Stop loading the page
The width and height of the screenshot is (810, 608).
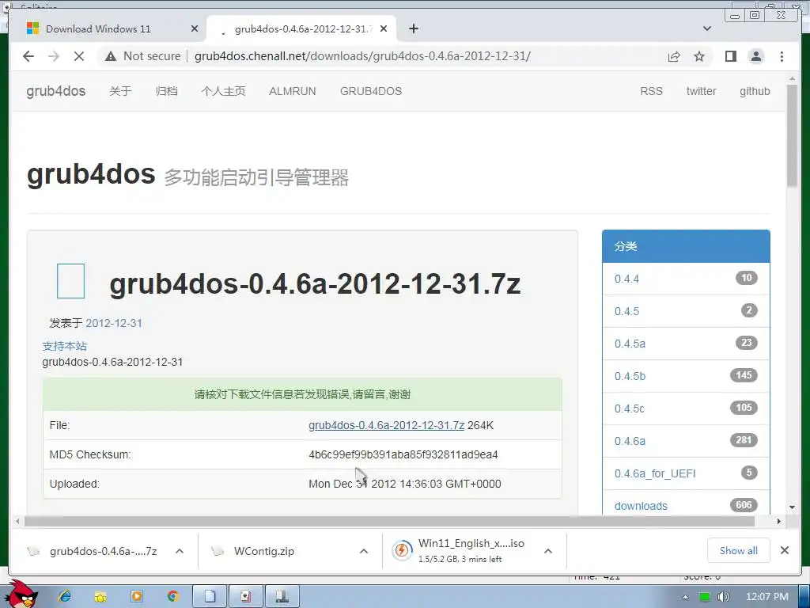[x=79, y=56]
